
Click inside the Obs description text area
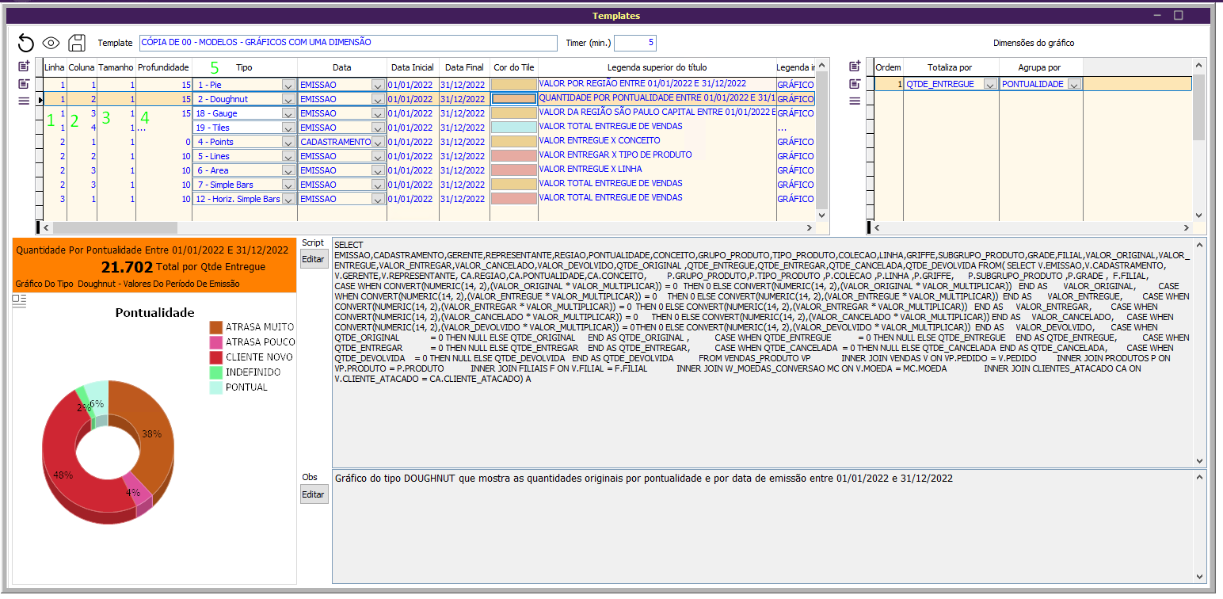(x=763, y=528)
